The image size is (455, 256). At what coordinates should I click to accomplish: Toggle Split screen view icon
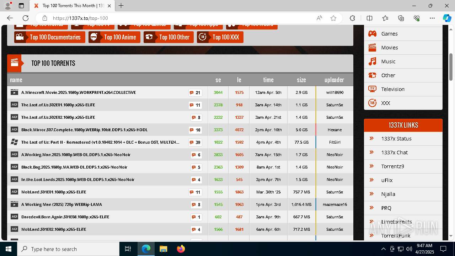pos(369,18)
